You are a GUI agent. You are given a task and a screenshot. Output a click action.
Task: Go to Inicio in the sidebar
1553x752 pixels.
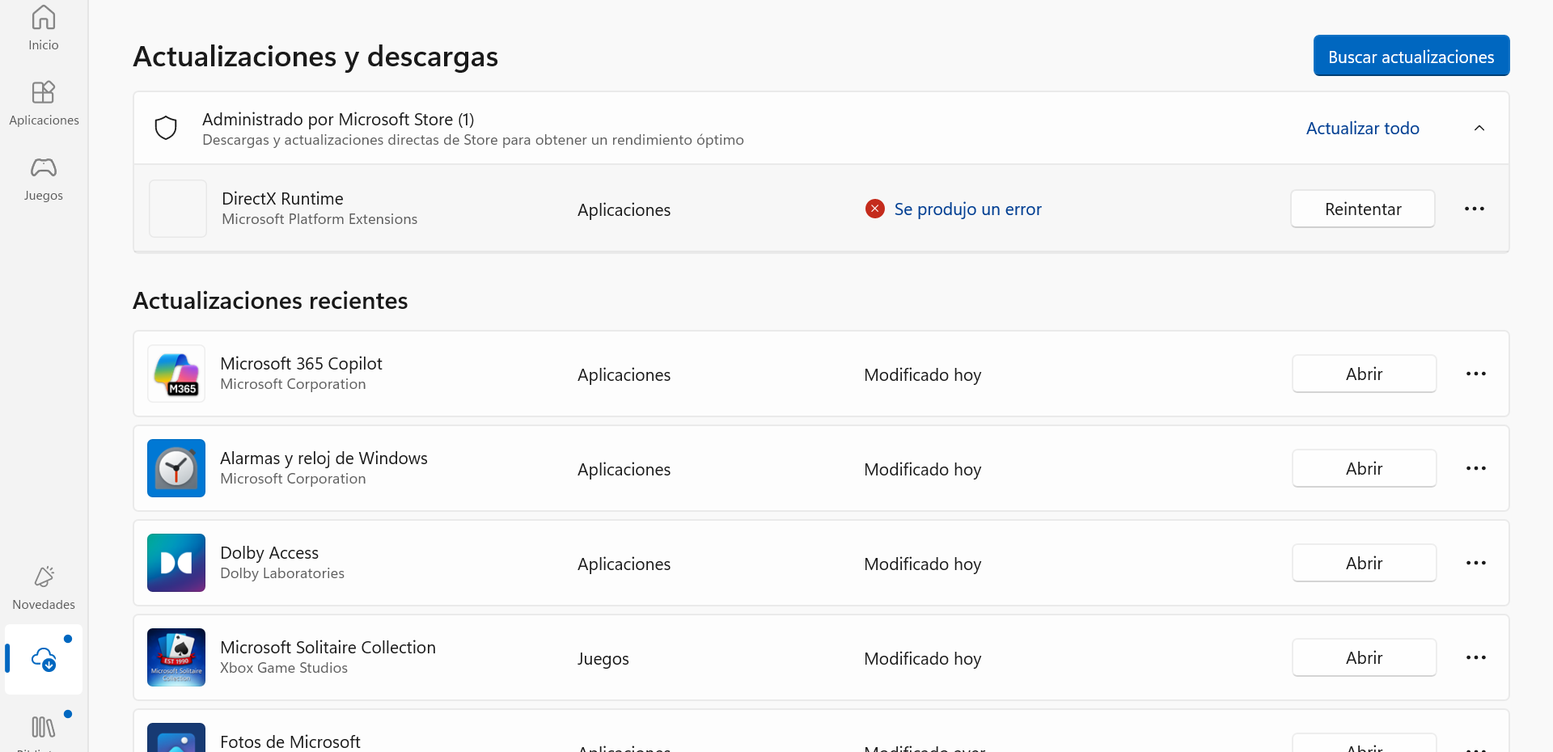coord(44,28)
